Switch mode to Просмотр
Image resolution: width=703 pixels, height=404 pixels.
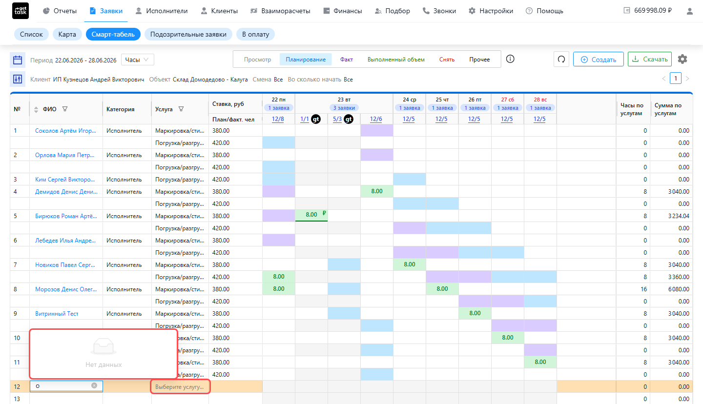click(257, 60)
